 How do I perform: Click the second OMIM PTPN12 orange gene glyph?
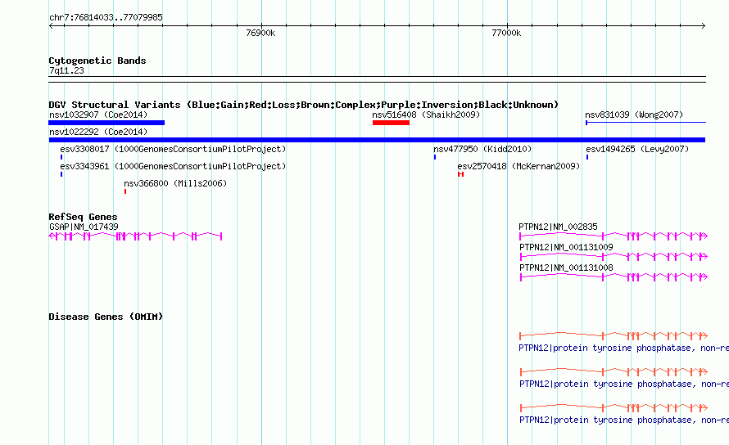(x=614, y=371)
